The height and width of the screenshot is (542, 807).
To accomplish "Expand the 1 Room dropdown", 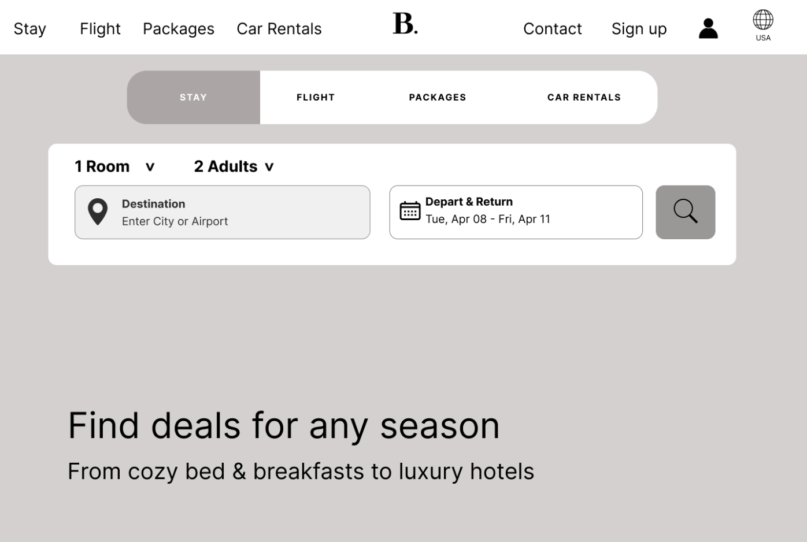I will [114, 166].
